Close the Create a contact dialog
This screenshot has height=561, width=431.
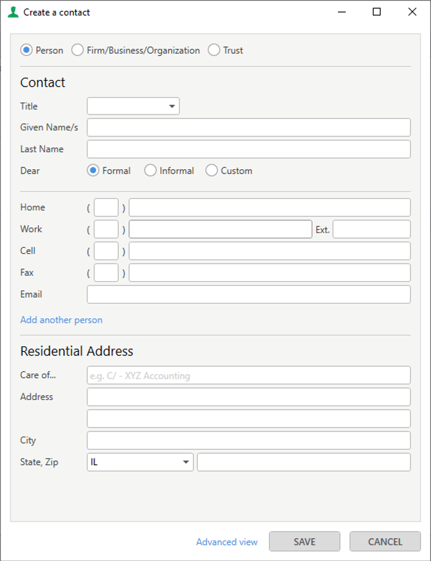coord(412,12)
